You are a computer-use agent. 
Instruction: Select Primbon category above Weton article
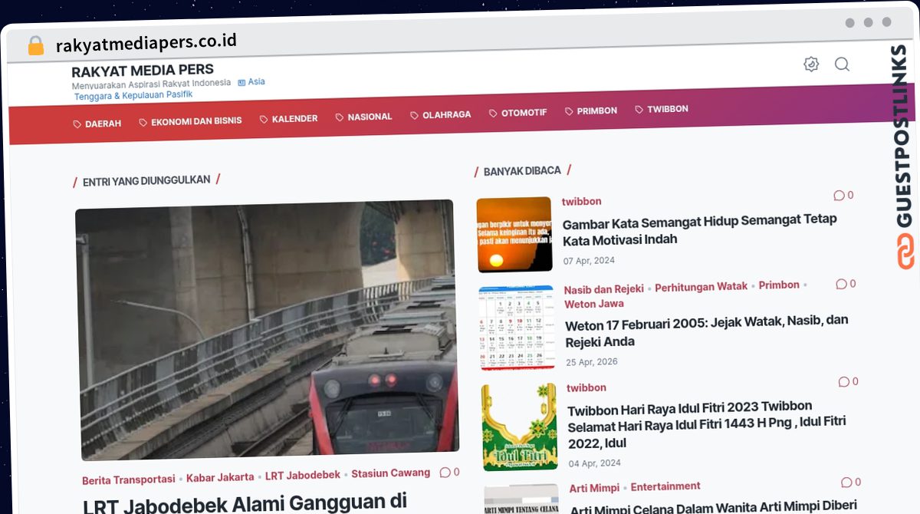pyautogui.click(x=779, y=285)
